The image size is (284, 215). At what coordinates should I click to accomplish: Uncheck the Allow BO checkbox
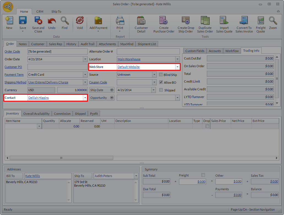161,82
